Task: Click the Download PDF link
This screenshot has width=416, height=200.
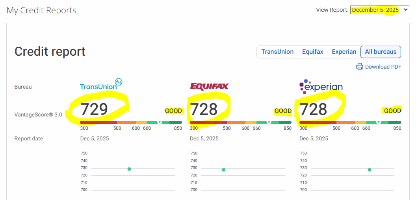Action: coord(383,67)
